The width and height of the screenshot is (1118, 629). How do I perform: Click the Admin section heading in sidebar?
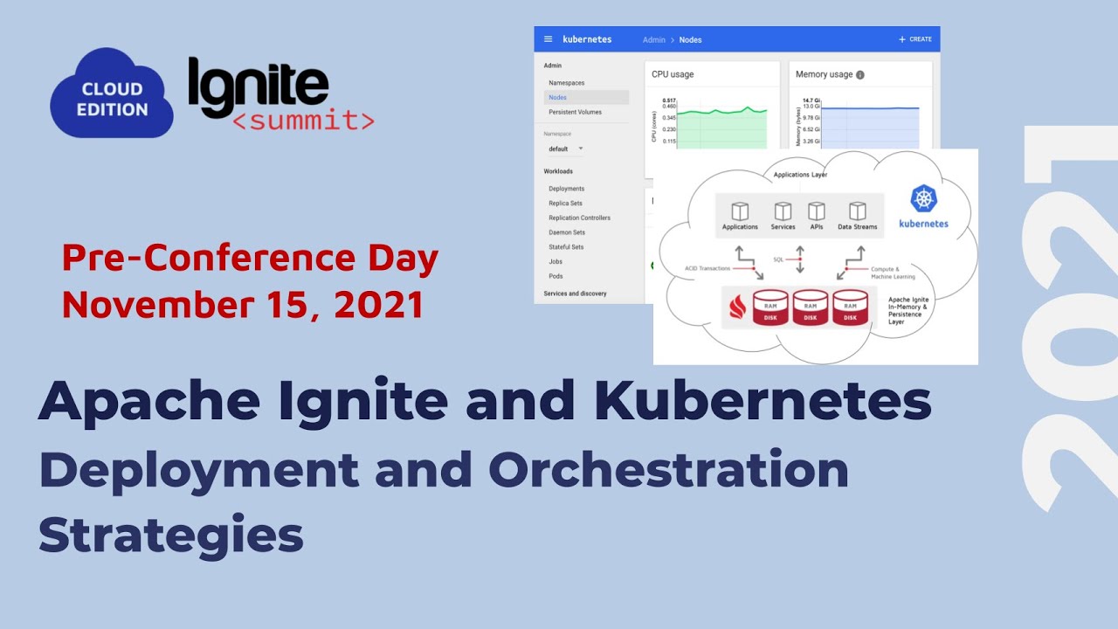[553, 66]
